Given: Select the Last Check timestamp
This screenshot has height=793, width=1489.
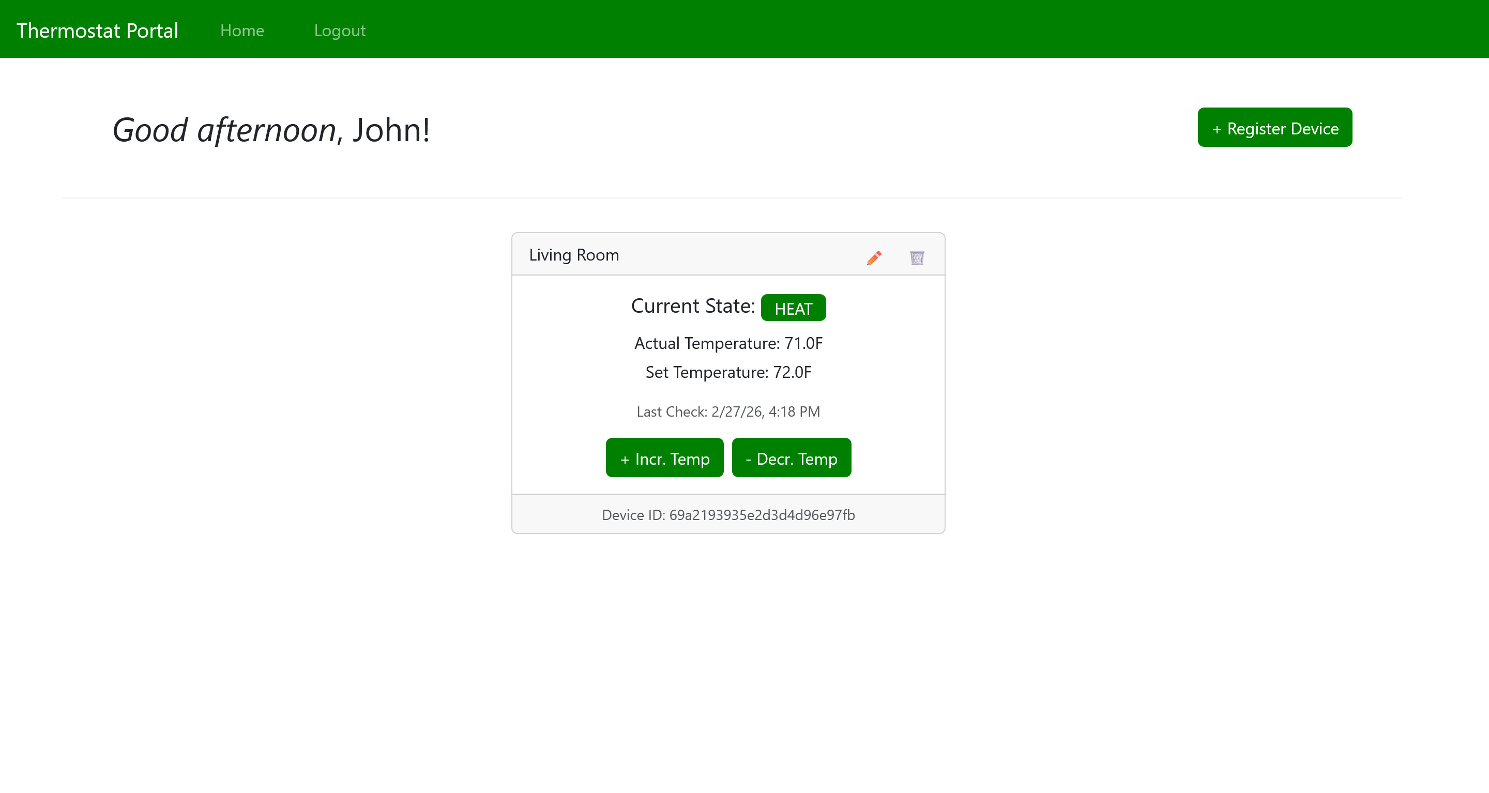Looking at the screenshot, I should [x=728, y=411].
